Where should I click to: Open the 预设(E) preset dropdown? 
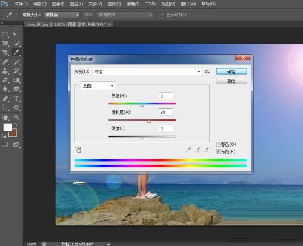coord(147,71)
